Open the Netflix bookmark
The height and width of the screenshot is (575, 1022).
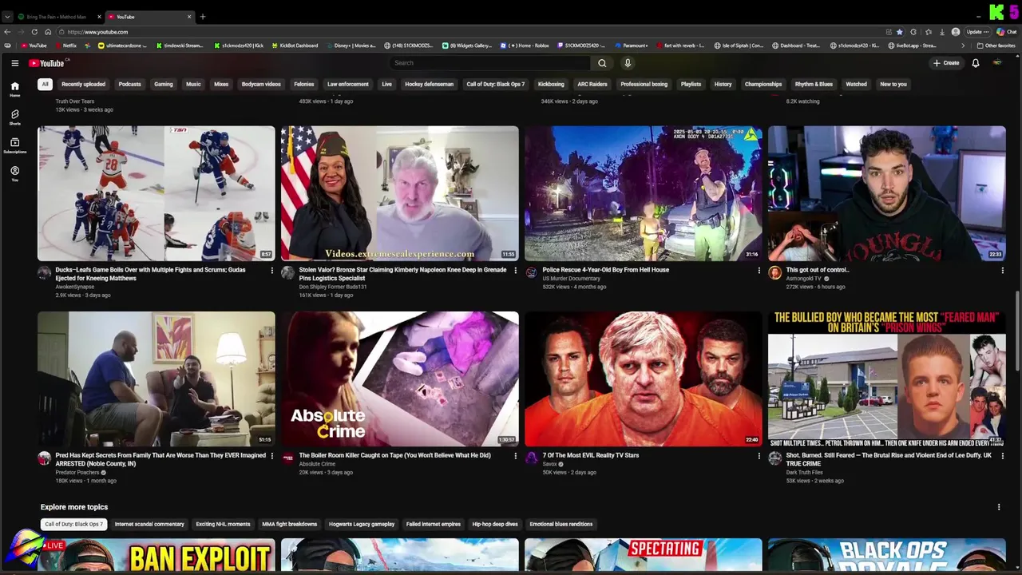click(65, 46)
